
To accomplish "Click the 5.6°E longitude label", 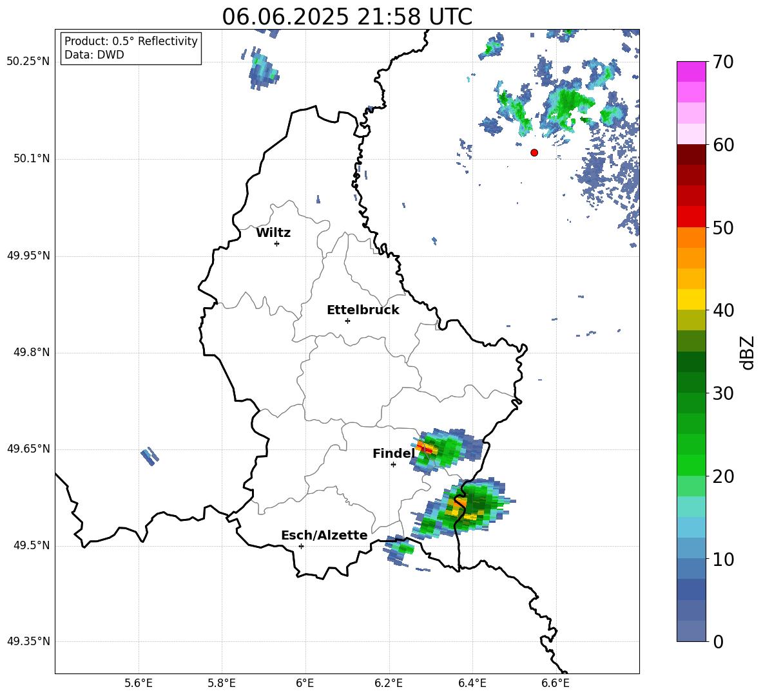I will pyautogui.click(x=139, y=683).
